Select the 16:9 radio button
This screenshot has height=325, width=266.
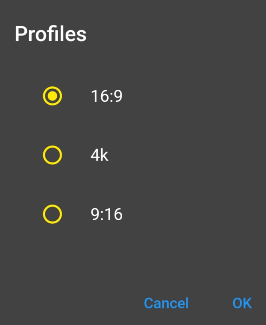pos(52,96)
